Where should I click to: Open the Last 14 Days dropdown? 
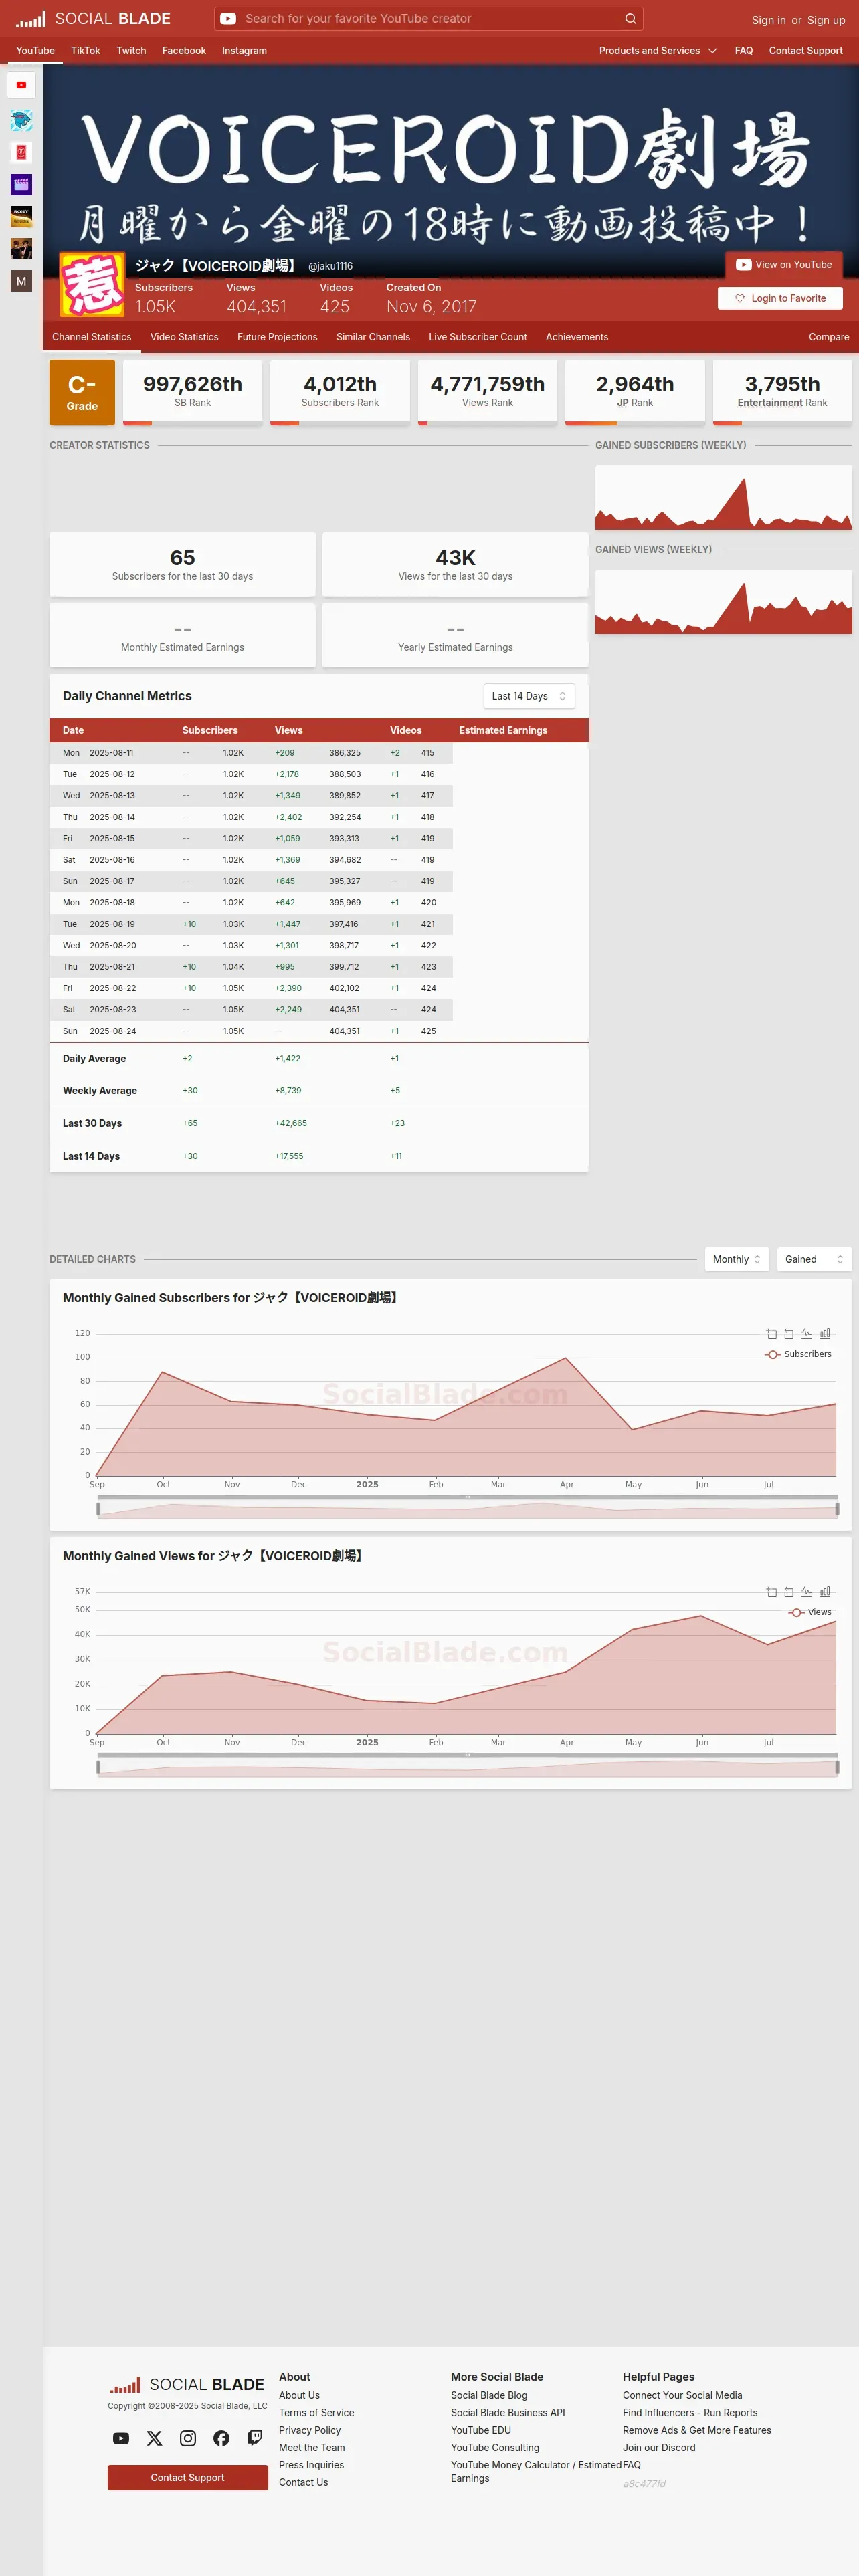[529, 696]
